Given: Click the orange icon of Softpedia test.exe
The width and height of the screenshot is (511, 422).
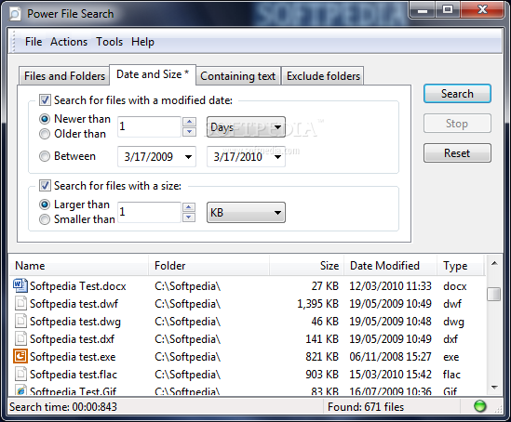Looking at the screenshot, I should point(20,356).
